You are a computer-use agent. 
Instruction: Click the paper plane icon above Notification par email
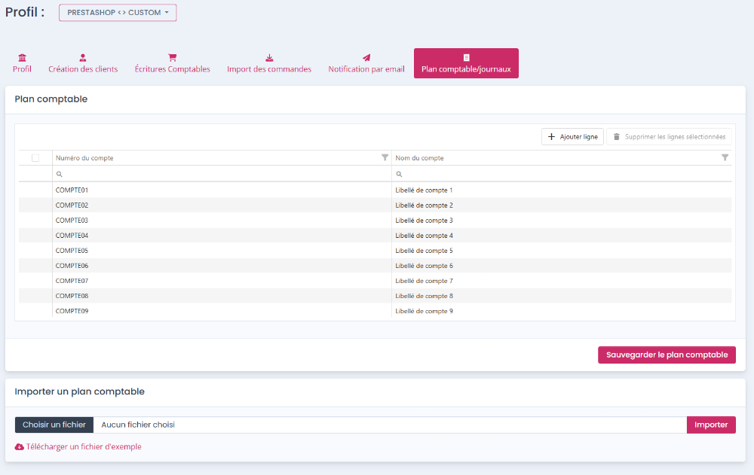(x=366, y=58)
